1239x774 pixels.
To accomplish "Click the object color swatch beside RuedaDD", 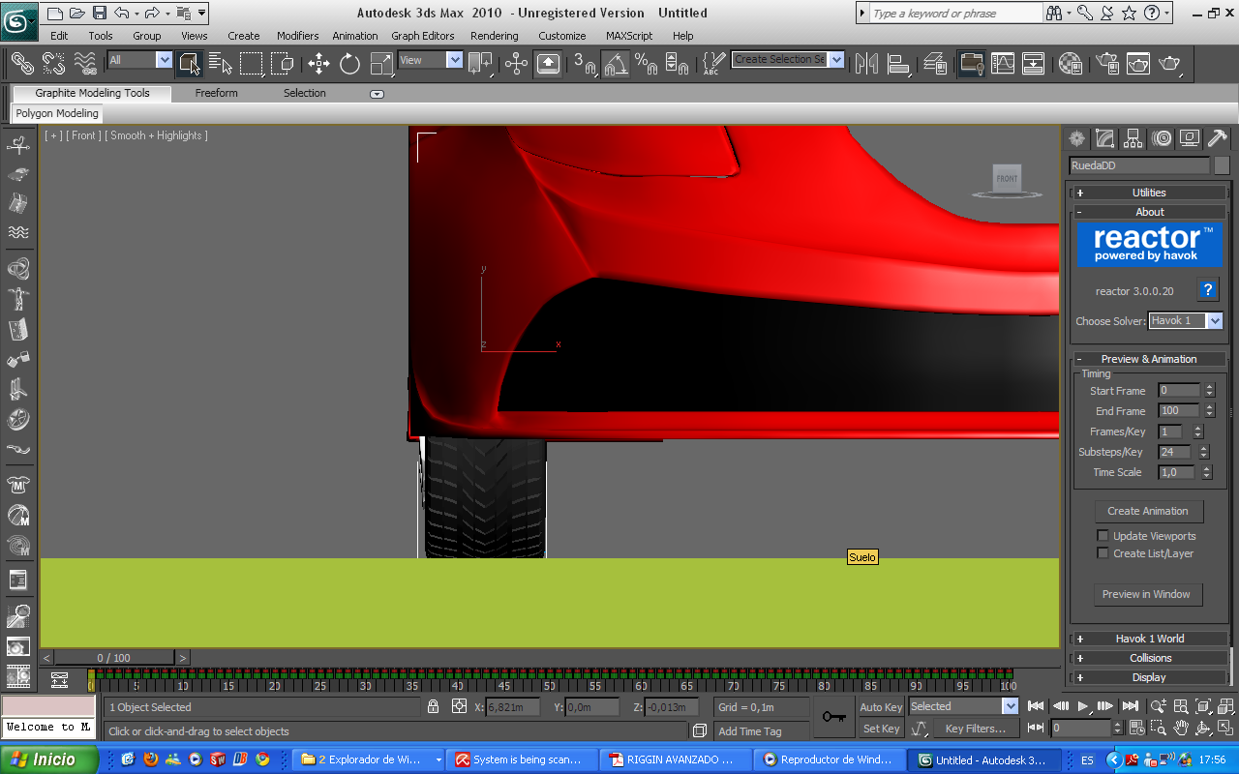I will [x=1222, y=165].
